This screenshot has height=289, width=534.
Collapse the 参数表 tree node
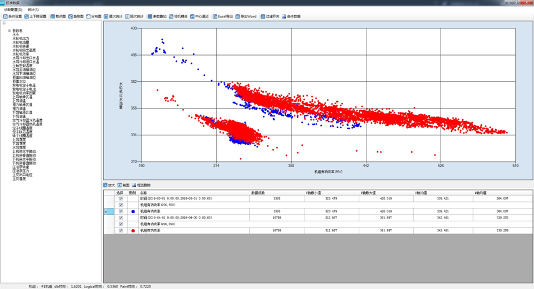10,30
